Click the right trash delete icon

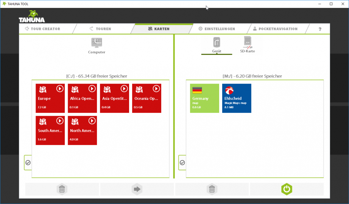212,189
